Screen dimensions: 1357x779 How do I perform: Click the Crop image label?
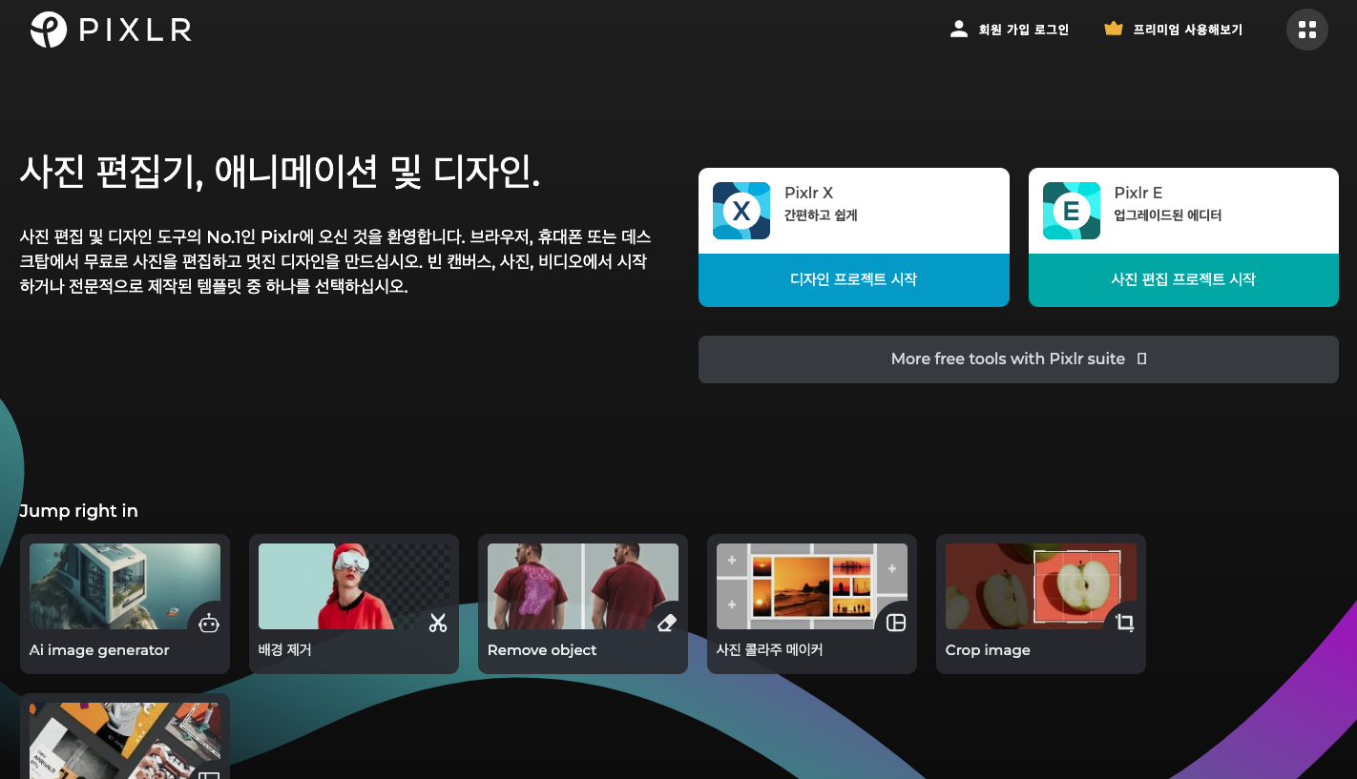point(988,650)
